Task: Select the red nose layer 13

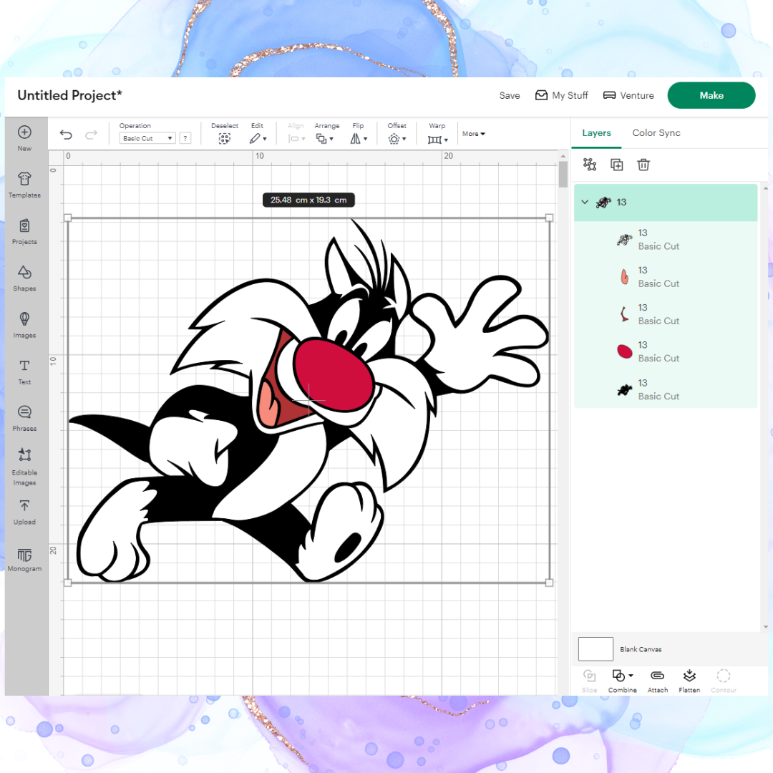Action: pyautogui.click(x=666, y=352)
